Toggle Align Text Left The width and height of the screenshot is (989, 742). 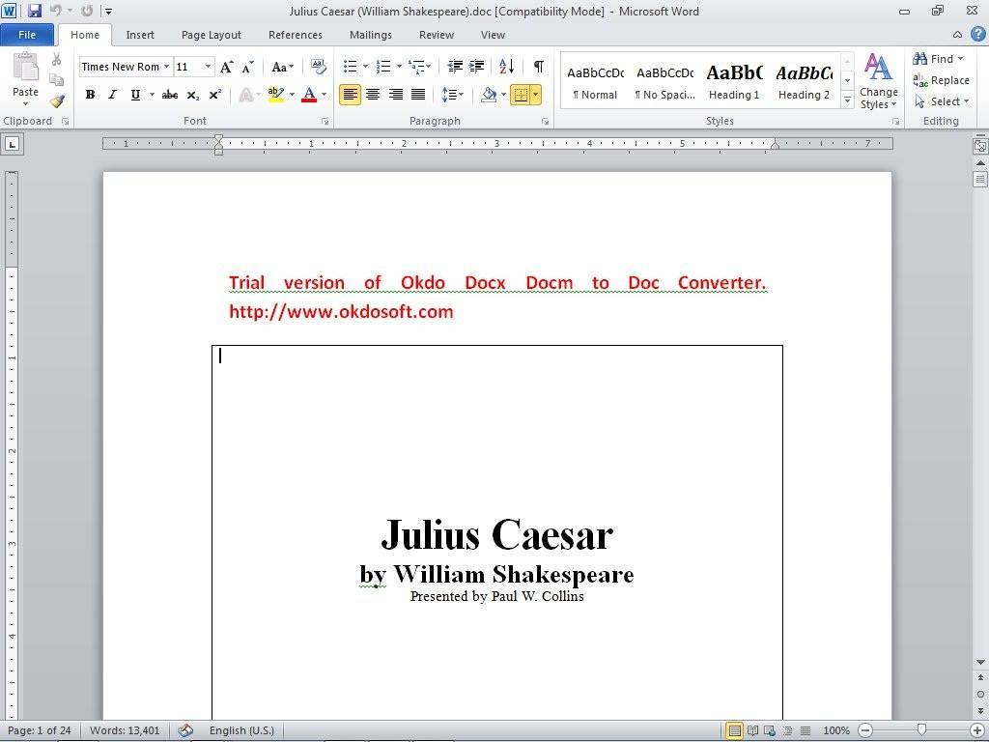pos(350,95)
